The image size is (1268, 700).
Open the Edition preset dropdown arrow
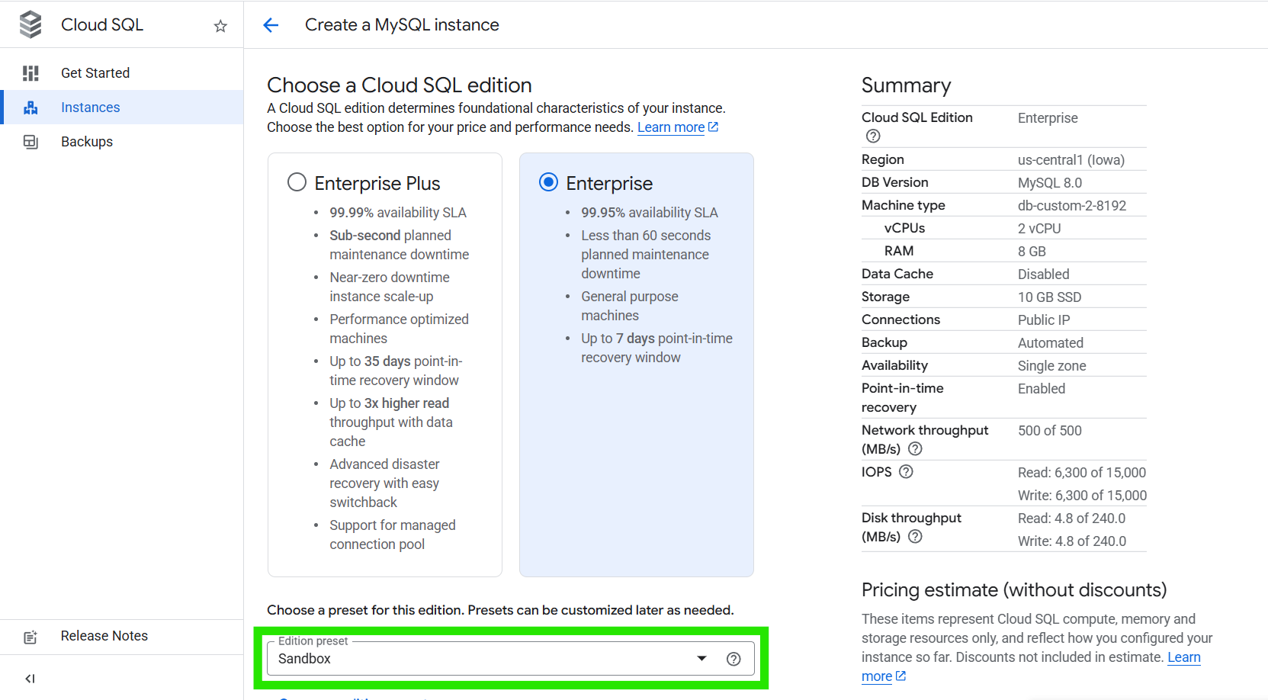tap(701, 659)
